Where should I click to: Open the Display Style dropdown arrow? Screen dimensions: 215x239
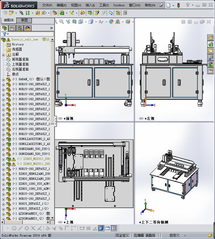point(96,22)
